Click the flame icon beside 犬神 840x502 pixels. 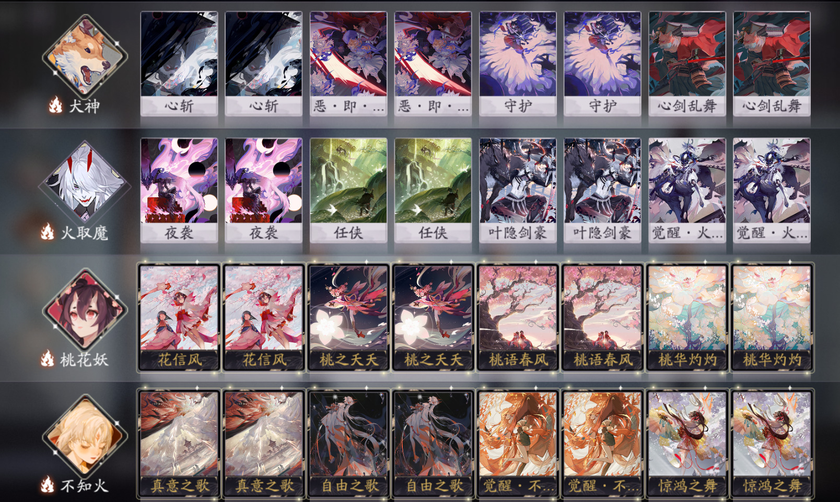tap(55, 105)
